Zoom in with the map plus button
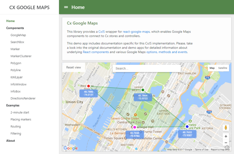Image resolution: width=234 pixels, height=154 pixels. coord(226,136)
